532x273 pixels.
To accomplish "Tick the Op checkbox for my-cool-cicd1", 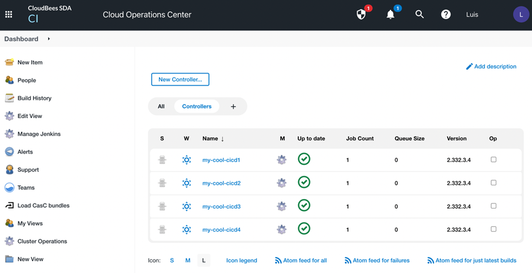I will pyautogui.click(x=494, y=159).
